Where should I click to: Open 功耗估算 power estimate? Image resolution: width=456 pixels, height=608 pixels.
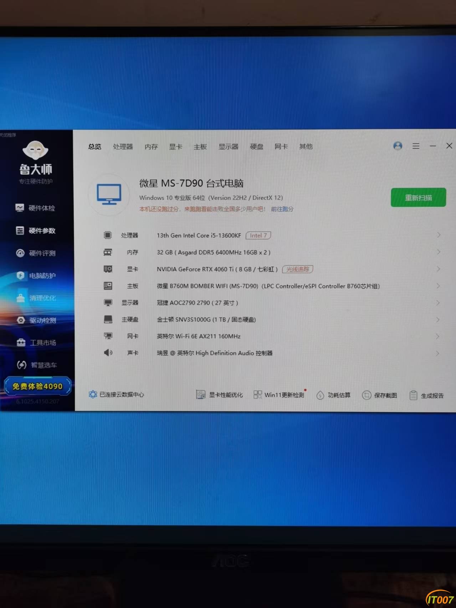[333, 395]
